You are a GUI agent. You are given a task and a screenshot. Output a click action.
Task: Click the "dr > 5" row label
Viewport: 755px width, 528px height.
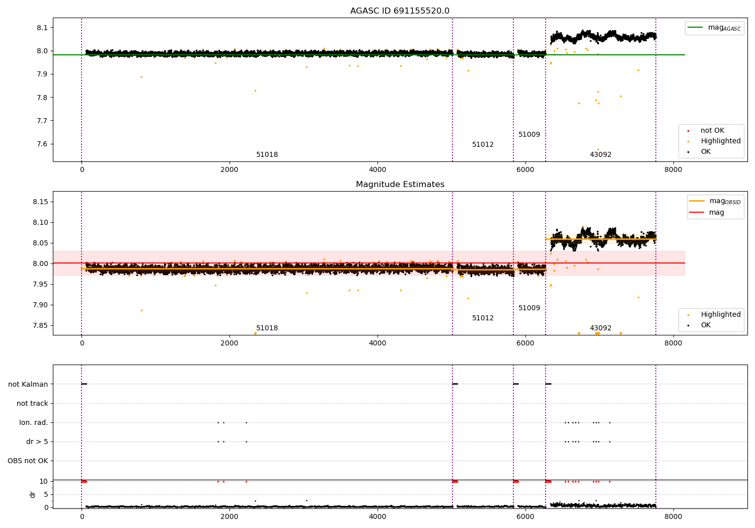[x=37, y=442]
